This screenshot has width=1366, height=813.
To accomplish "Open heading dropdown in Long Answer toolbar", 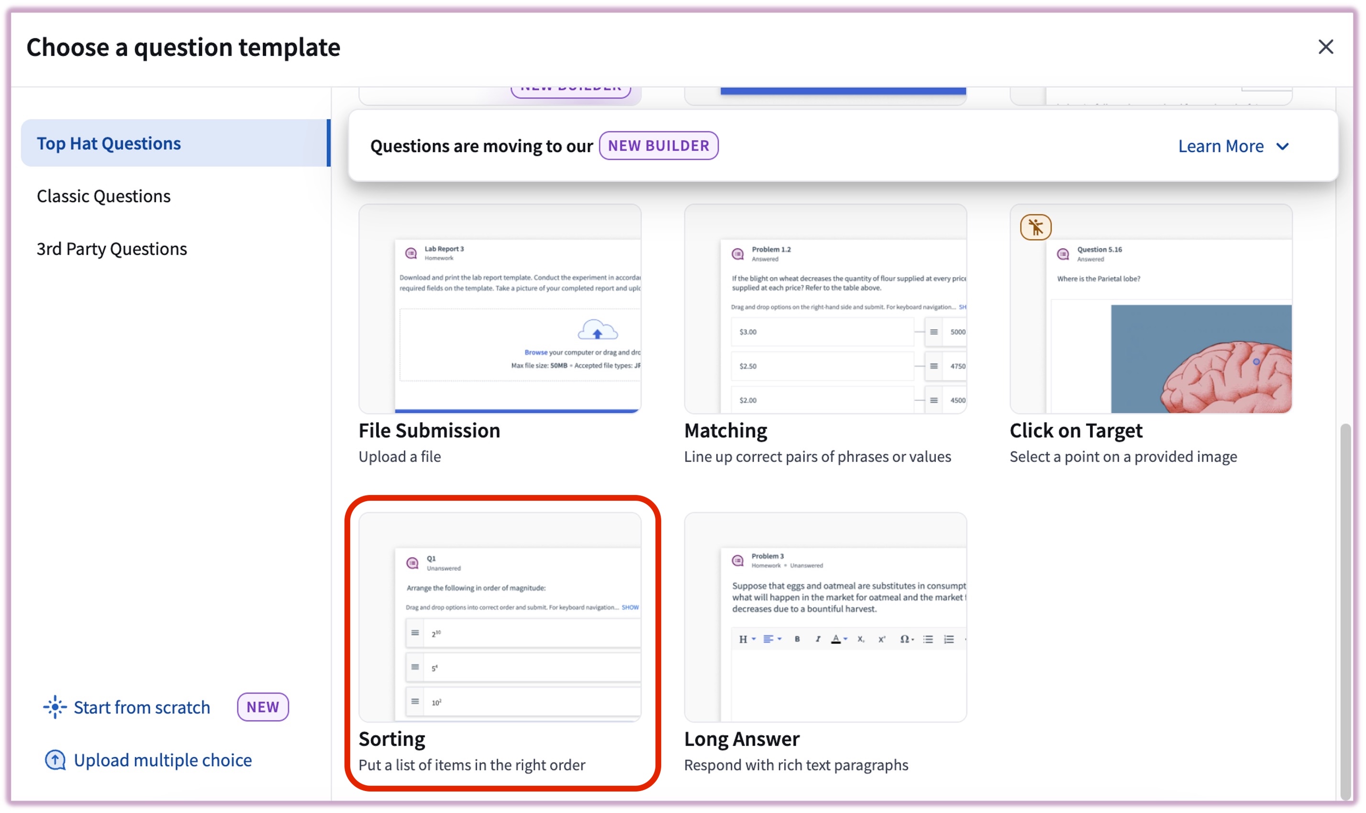I will (747, 639).
